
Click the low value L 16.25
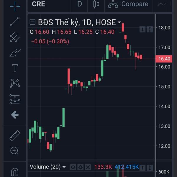pos(83,32)
